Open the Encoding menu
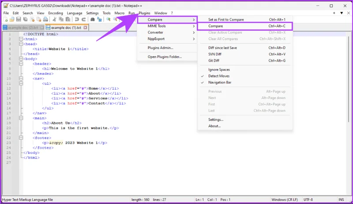 56,13
